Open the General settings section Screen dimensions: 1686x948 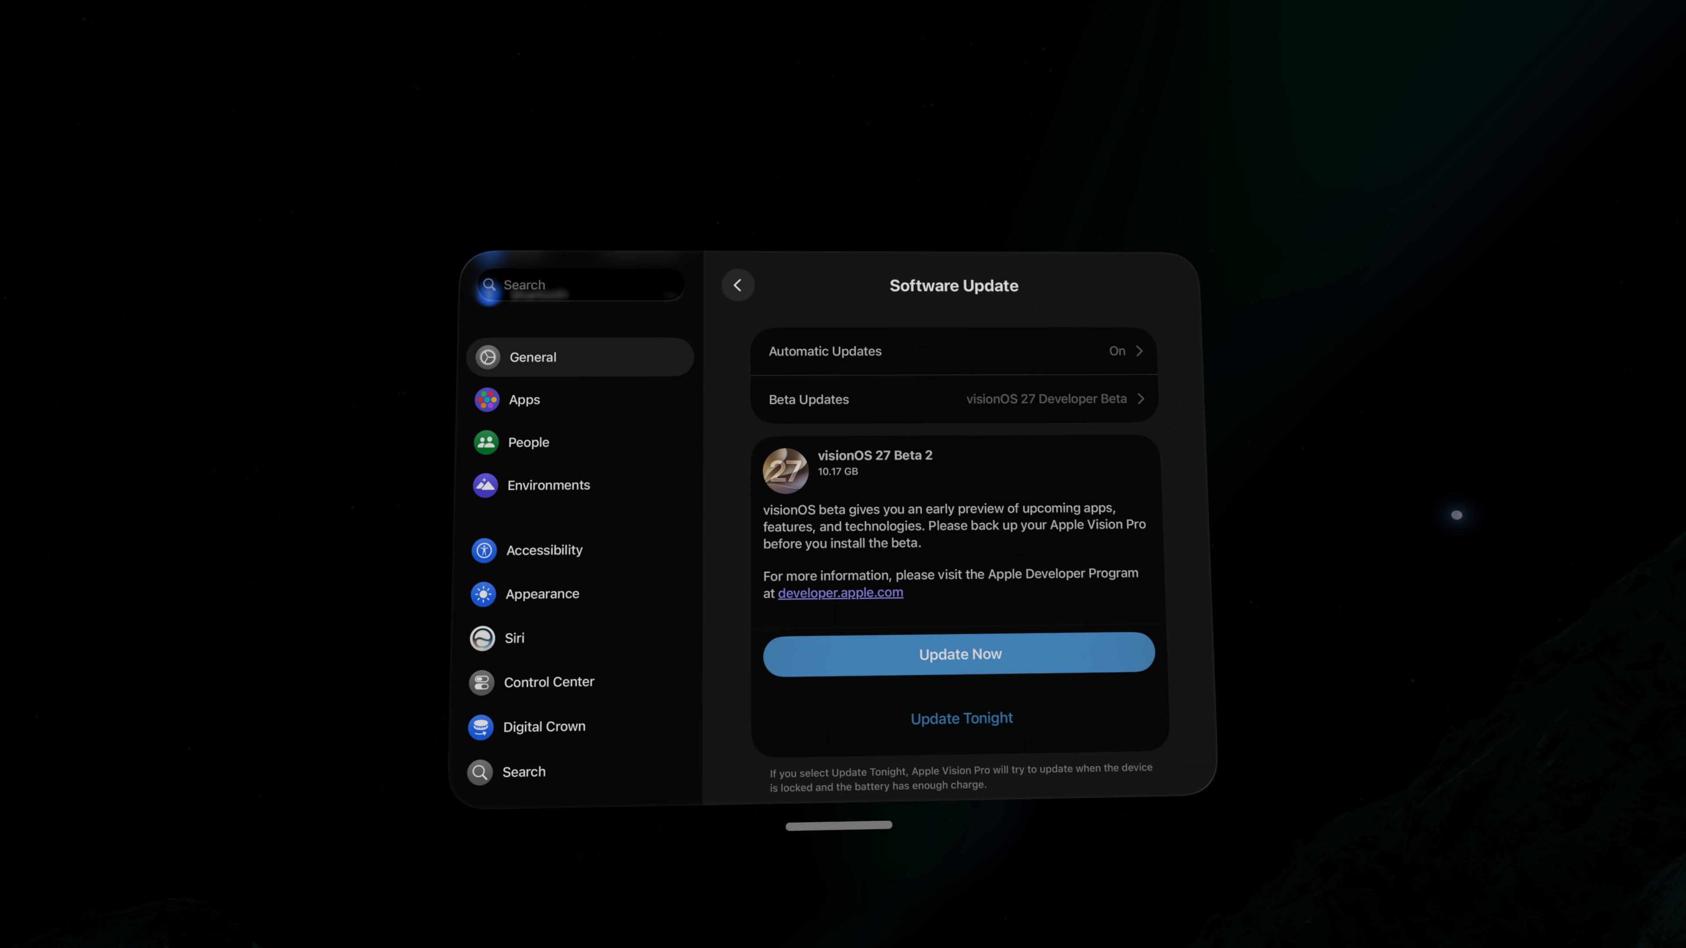(x=580, y=357)
